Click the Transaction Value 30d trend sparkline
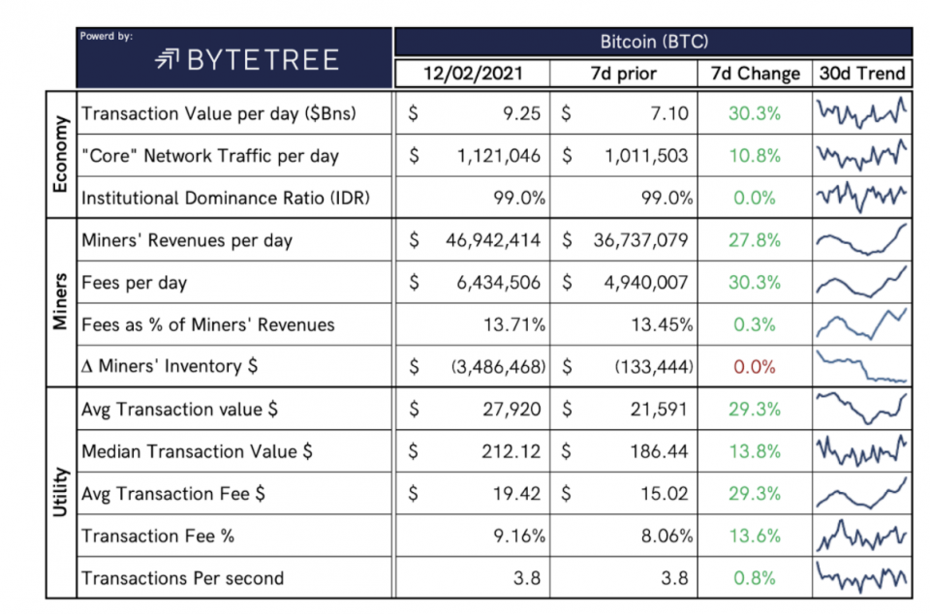This screenshot has height=614, width=930. tap(862, 112)
